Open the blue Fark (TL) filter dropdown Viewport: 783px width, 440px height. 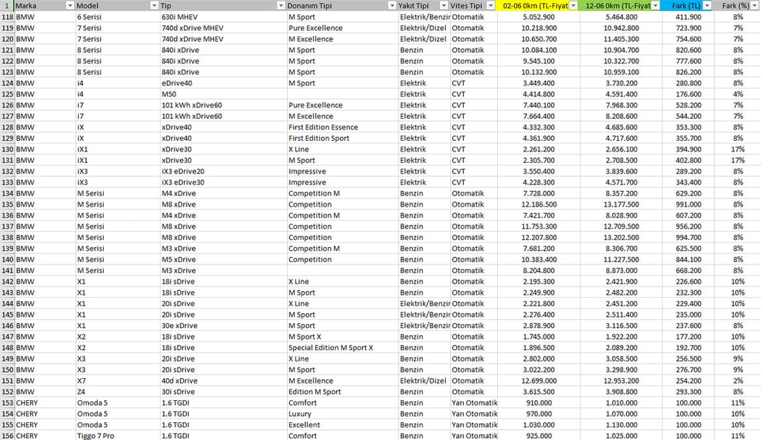707,5
